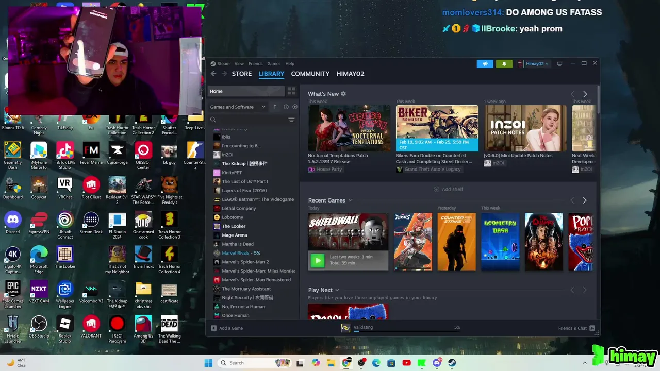Open Steam notifications bell
The width and height of the screenshot is (660, 371).
point(504,64)
